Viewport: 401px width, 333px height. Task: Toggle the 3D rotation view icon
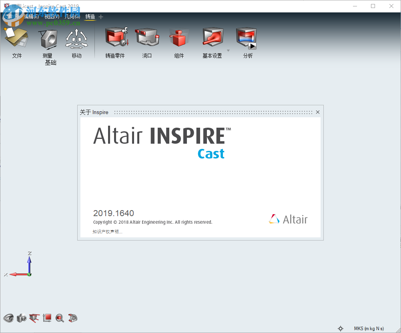coord(72,318)
